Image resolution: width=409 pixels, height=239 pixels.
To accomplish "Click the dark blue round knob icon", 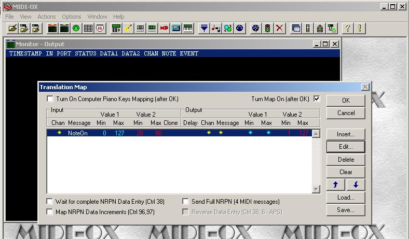I will coord(240,28).
